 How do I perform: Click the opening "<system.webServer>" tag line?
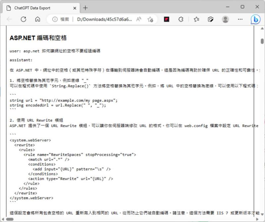[x=30, y=140]
